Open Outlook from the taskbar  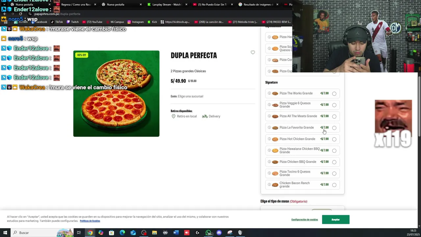[x=133, y=233]
